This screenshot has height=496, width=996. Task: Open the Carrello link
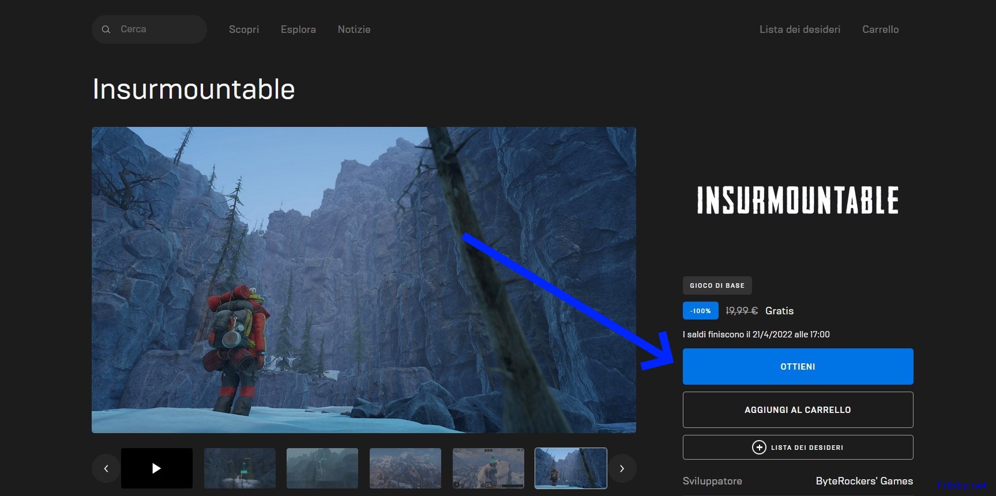[880, 29]
